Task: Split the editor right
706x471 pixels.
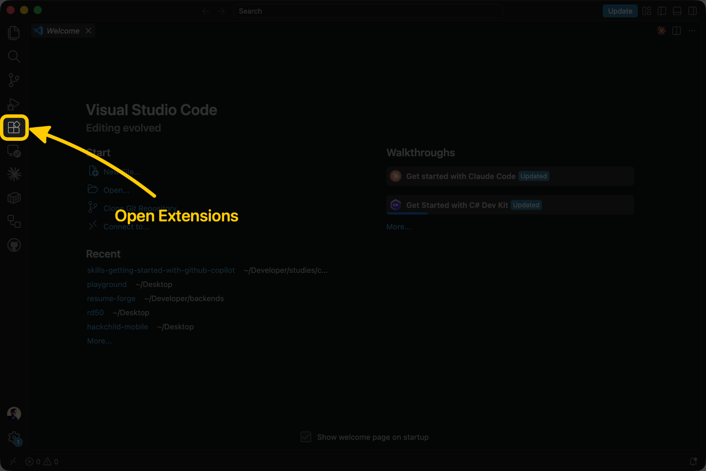Action: coord(676,30)
